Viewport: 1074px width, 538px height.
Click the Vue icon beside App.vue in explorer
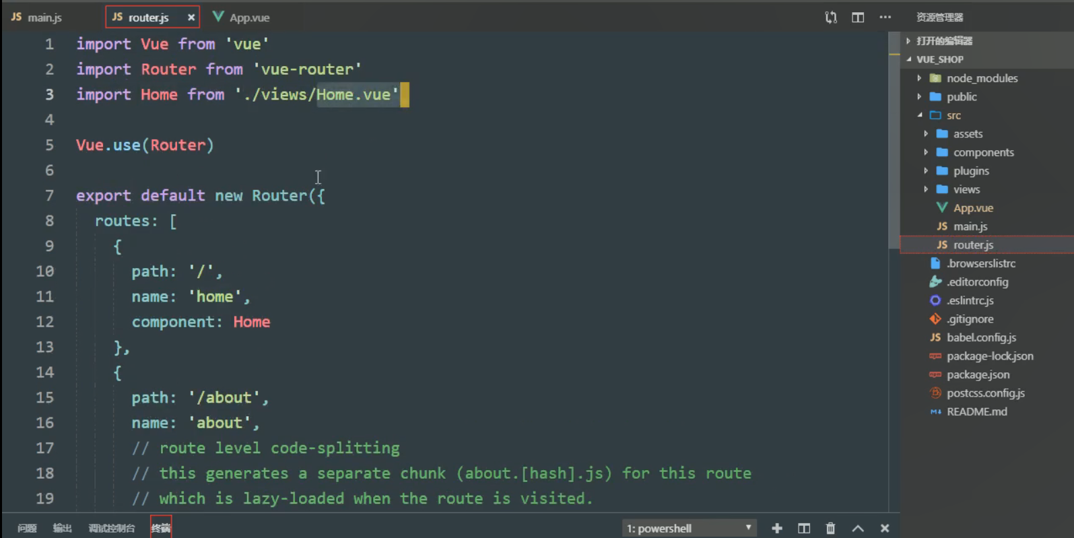[x=942, y=208]
